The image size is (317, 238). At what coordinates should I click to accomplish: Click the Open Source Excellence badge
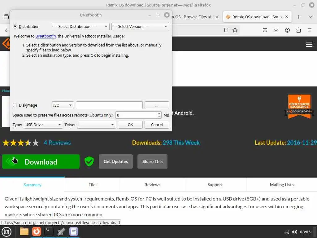tap(299, 106)
